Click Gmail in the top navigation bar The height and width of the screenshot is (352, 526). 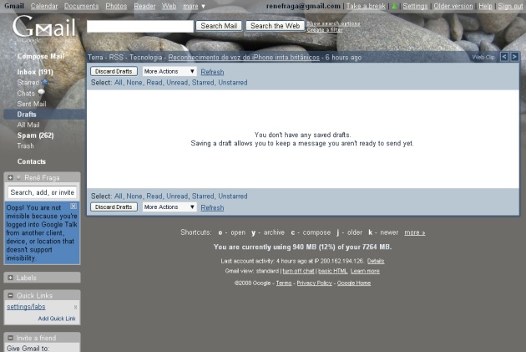click(x=14, y=6)
